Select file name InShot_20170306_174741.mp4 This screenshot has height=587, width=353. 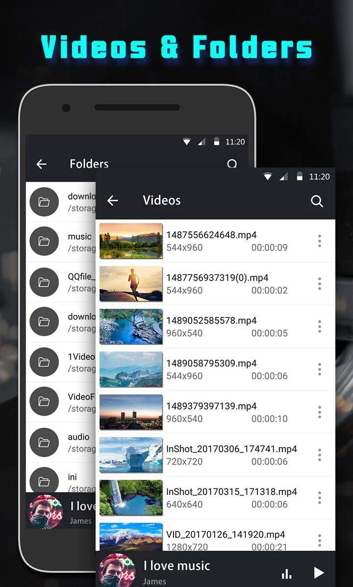click(231, 449)
